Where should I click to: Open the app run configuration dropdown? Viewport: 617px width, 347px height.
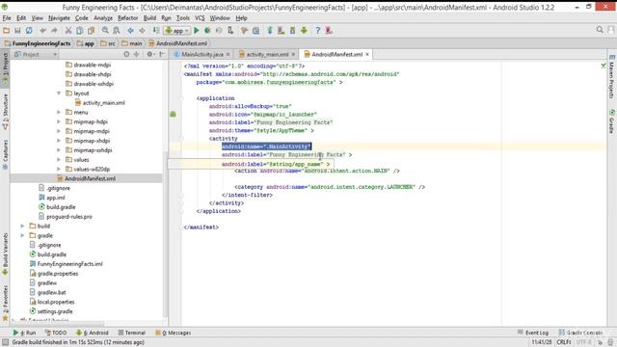point(177,30)
